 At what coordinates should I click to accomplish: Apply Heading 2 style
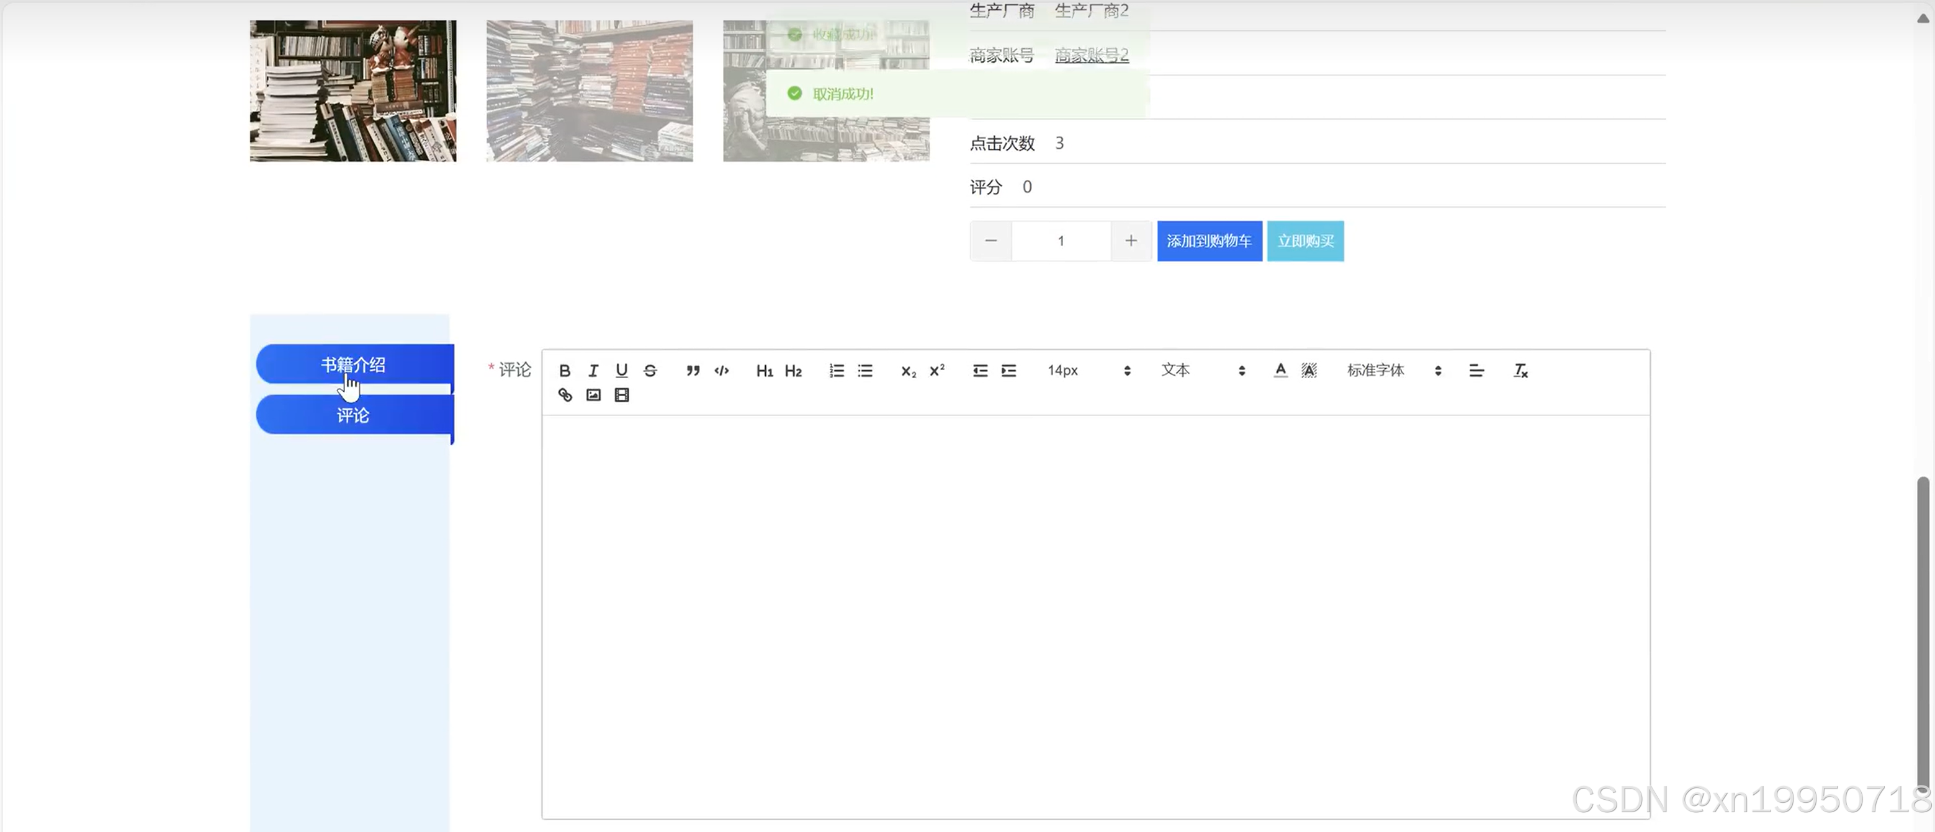point(793,371)
